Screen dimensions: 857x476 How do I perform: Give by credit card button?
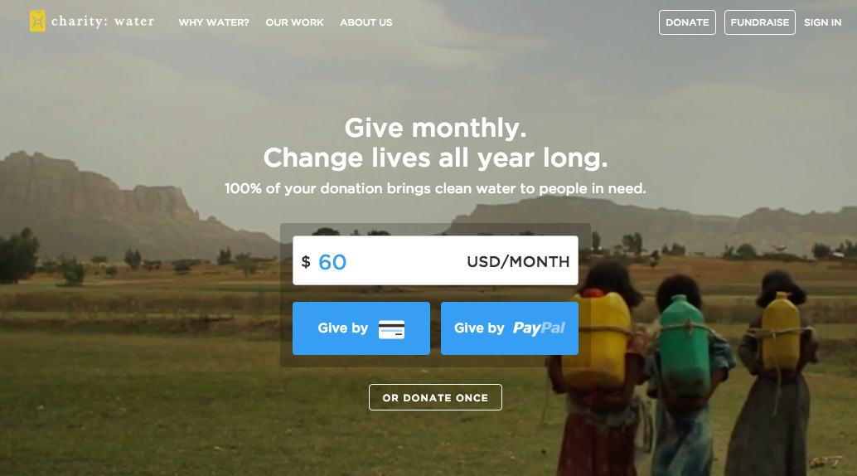pos(361,328)
